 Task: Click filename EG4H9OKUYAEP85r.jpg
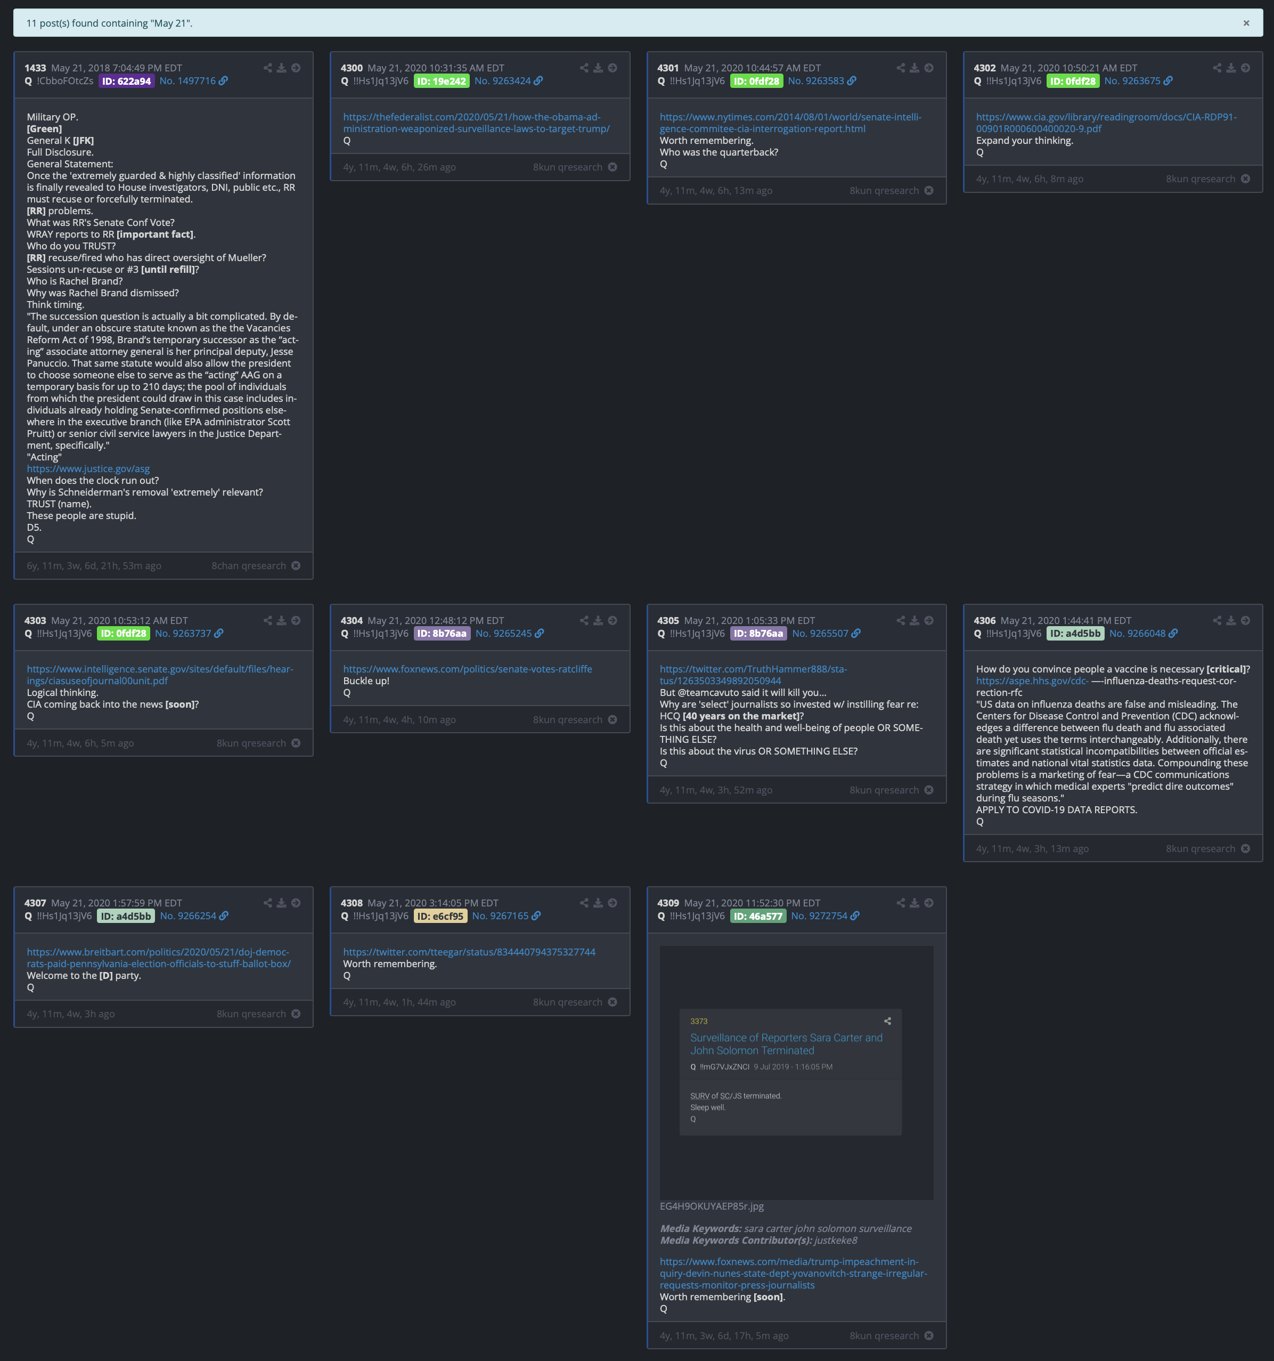[712, 1206]
